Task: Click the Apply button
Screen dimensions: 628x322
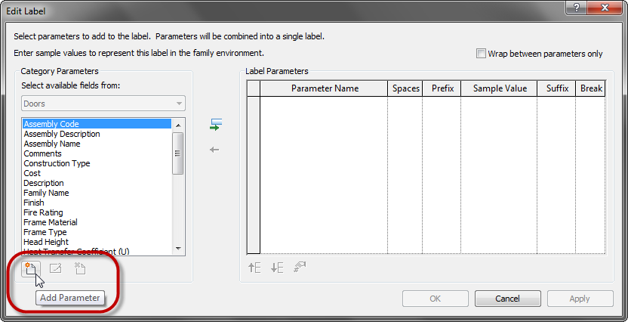Action: (580, 299)
